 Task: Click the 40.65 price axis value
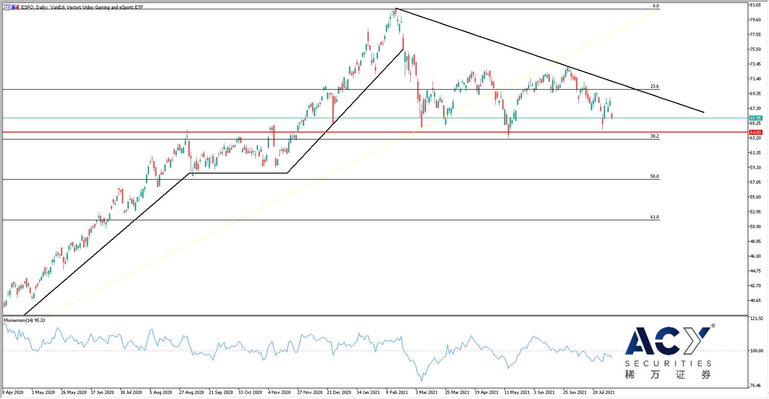(755, 300)
